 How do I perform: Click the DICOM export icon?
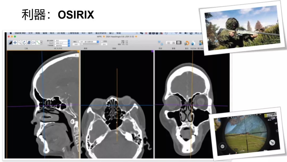[193, 43]
